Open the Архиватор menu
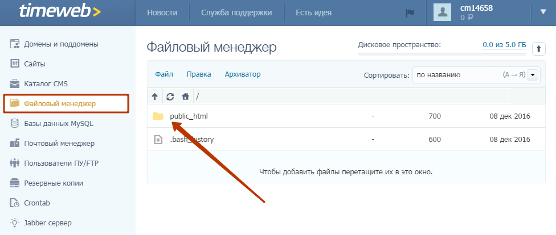 tap(242, 74)
